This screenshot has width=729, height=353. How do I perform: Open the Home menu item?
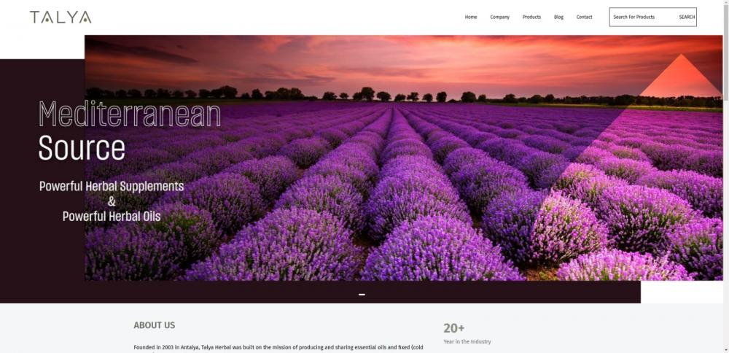pyautogui.click(x=471, y=18)
